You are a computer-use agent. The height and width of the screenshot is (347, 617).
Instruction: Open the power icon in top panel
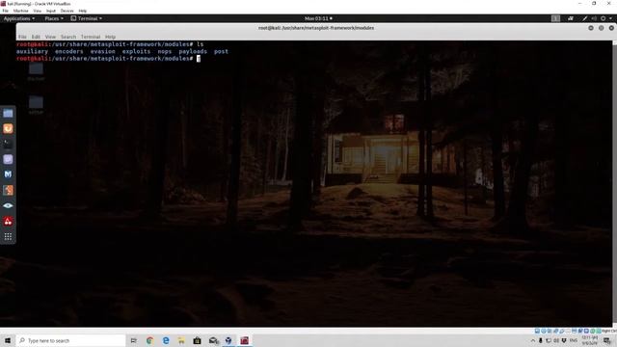[x=603, y=18]
